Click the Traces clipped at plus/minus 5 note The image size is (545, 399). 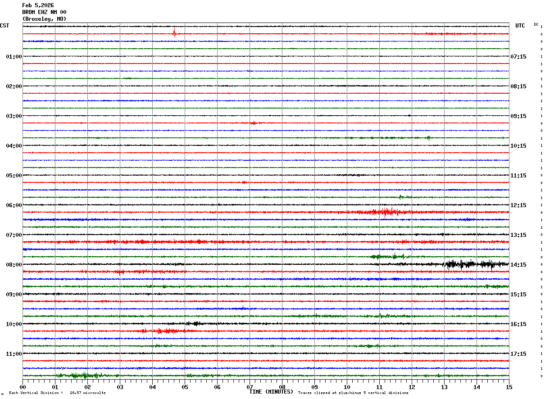[x=353, y=393]
